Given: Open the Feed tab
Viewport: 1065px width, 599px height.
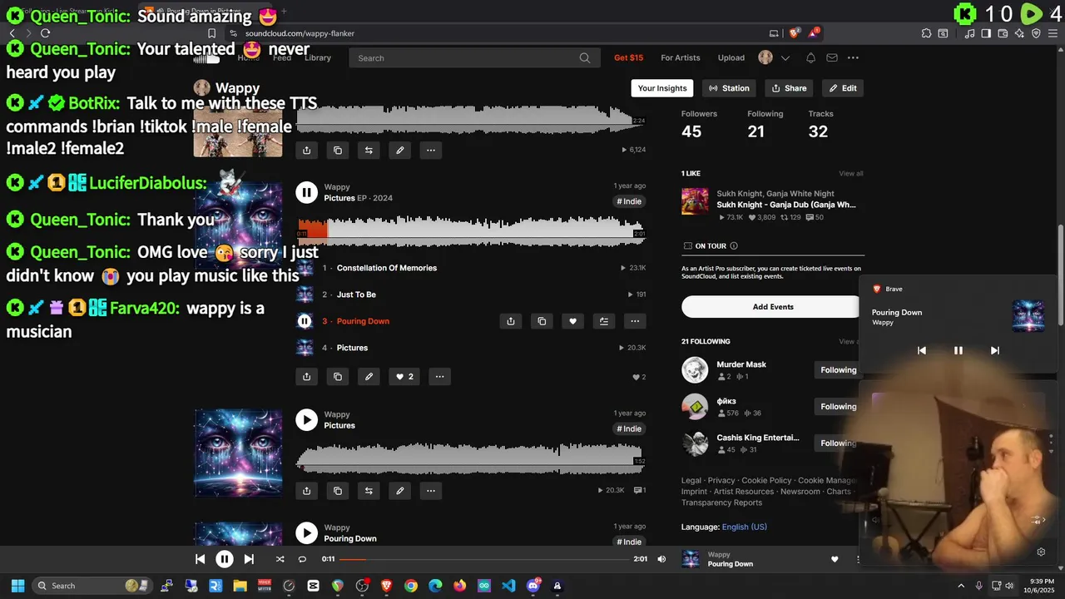Looking at the screenshot, I should point(282,57).
